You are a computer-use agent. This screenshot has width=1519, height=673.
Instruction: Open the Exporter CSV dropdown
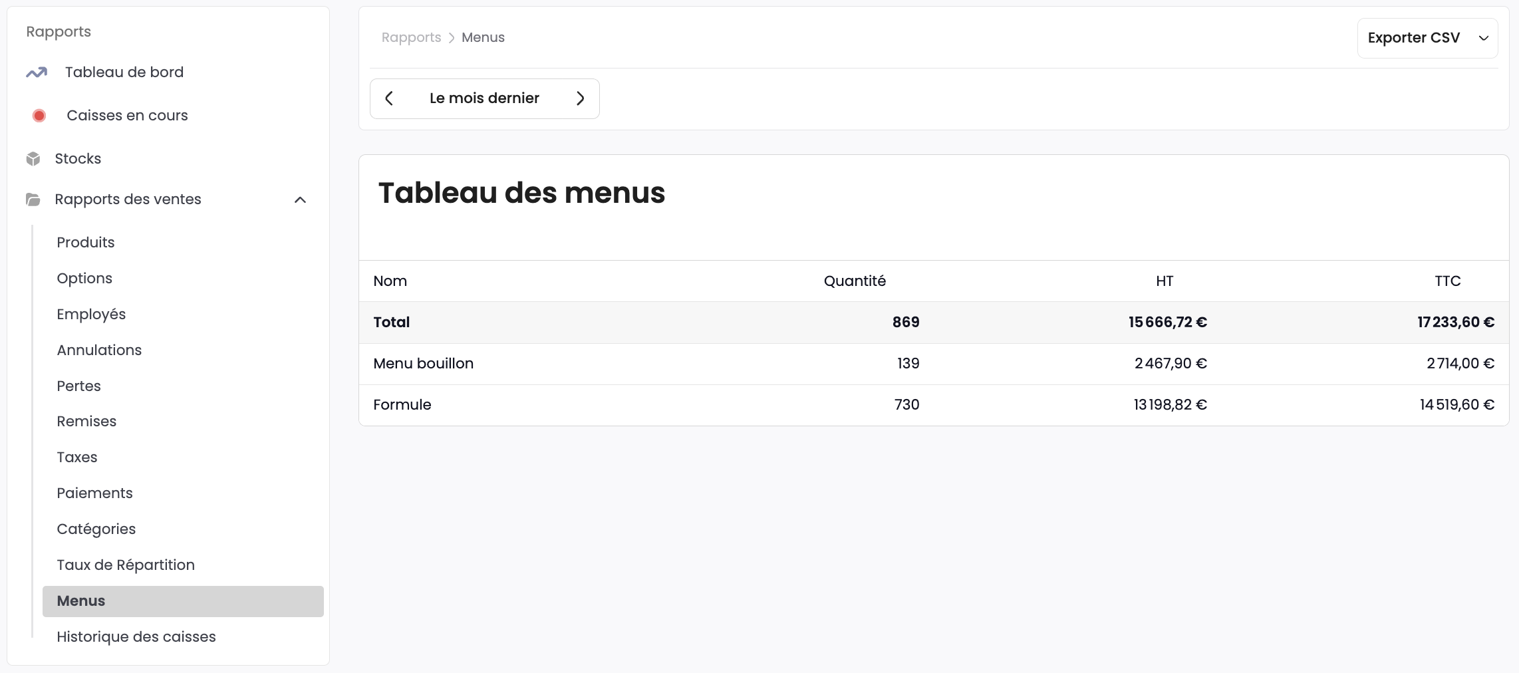click(x=1427, y=38)
